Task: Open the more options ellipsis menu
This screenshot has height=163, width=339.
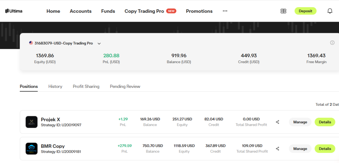Action: (x=225, y=11)
